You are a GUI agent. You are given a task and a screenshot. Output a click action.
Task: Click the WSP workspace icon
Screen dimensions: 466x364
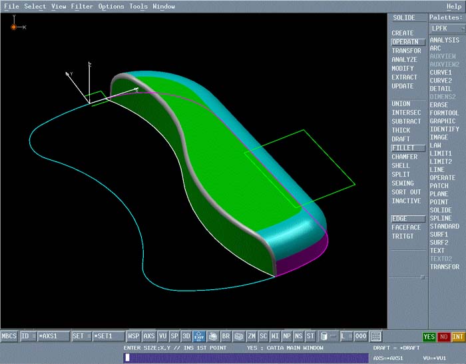click(134, 337)
